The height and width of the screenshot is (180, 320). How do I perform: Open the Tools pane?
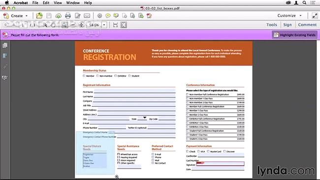[x=272, y=25]
